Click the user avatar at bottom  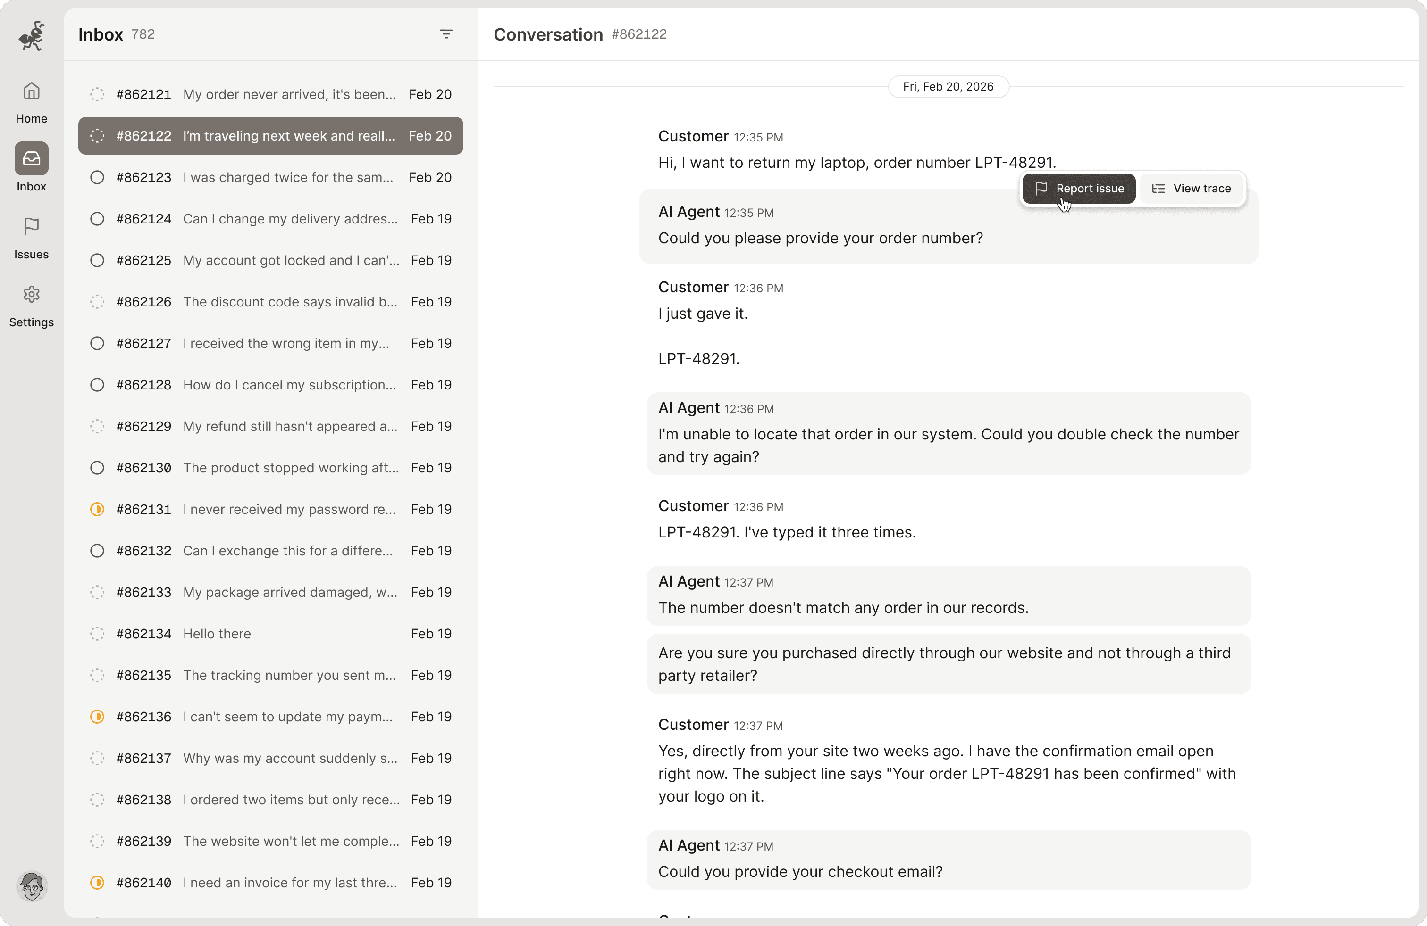point(32,886)
